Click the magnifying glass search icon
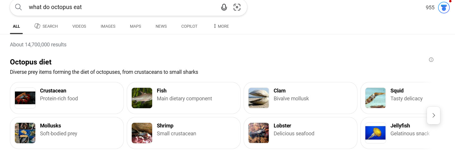This screenshot has height=161, width=455. [18, 7]
